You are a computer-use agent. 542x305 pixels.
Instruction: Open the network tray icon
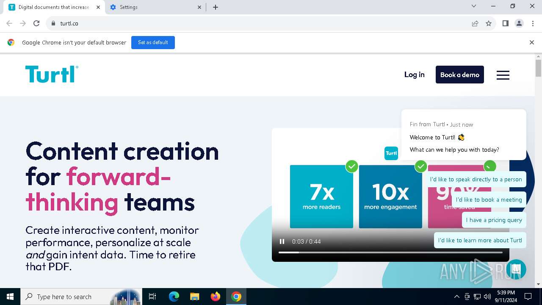pyautogui.click(x=477, y=297)
